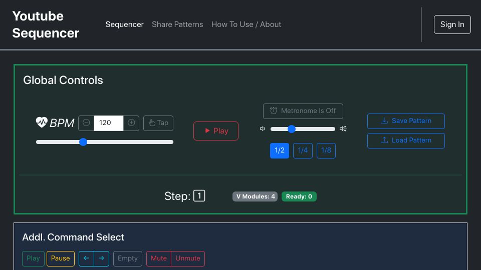Go to Share Patterns page
The image size is (481, 270).
pyautogui.click(x=177, y=24)
